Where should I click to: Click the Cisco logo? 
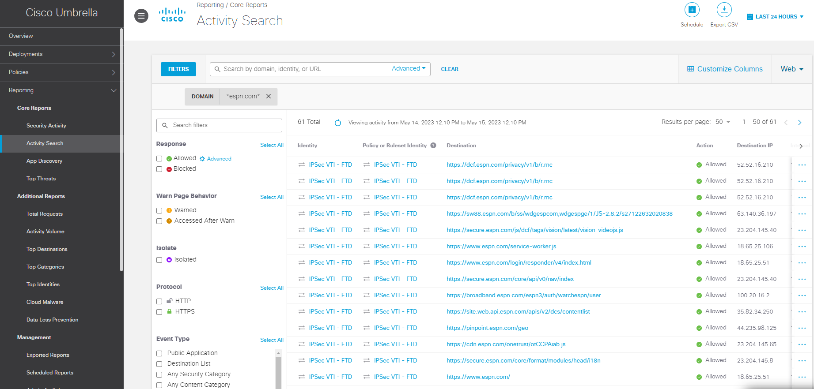point(172,15)
